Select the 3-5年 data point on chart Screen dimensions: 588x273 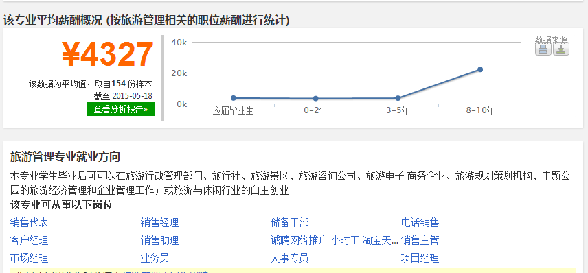tap(398, 98)
